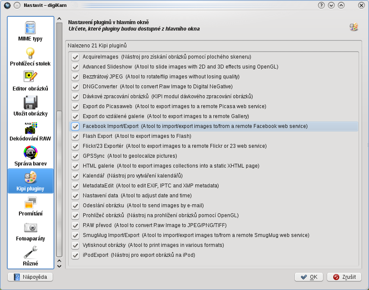Disable the MetadataEdit plugin
Viewport: 369px width, 290px height.
(75, 186)
